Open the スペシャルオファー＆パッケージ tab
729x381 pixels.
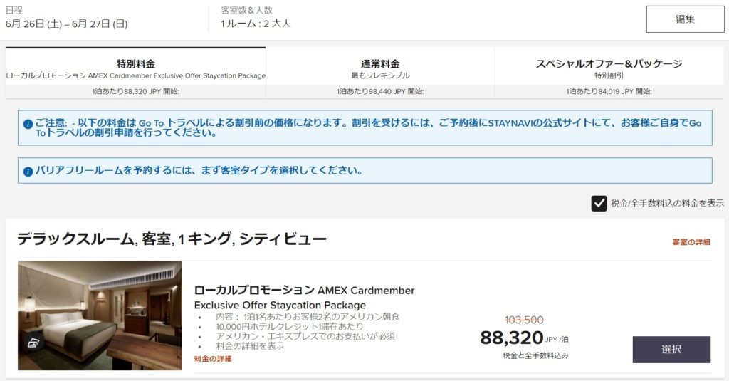(609, 69)
